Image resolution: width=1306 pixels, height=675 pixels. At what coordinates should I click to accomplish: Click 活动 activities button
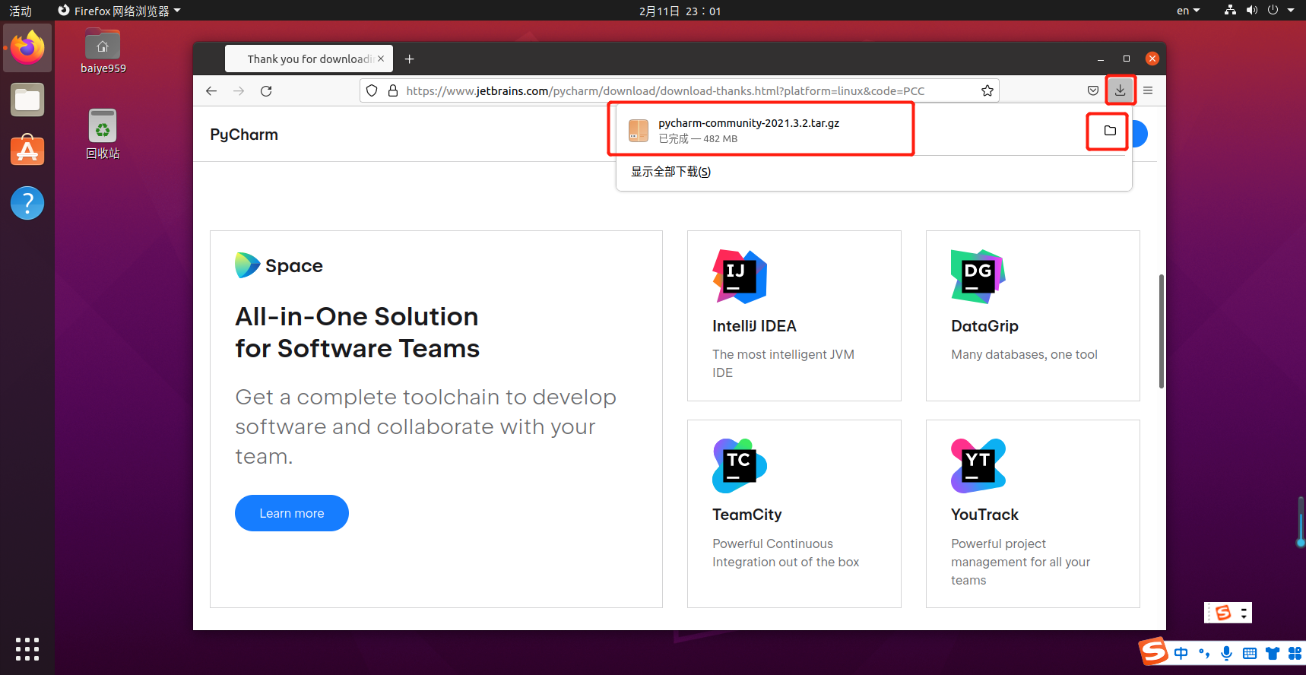tap(21, 11)
